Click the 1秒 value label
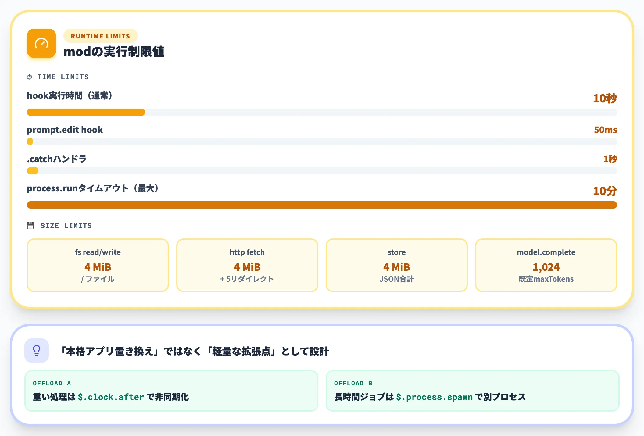The image size is (644, 436). (610, 159)
